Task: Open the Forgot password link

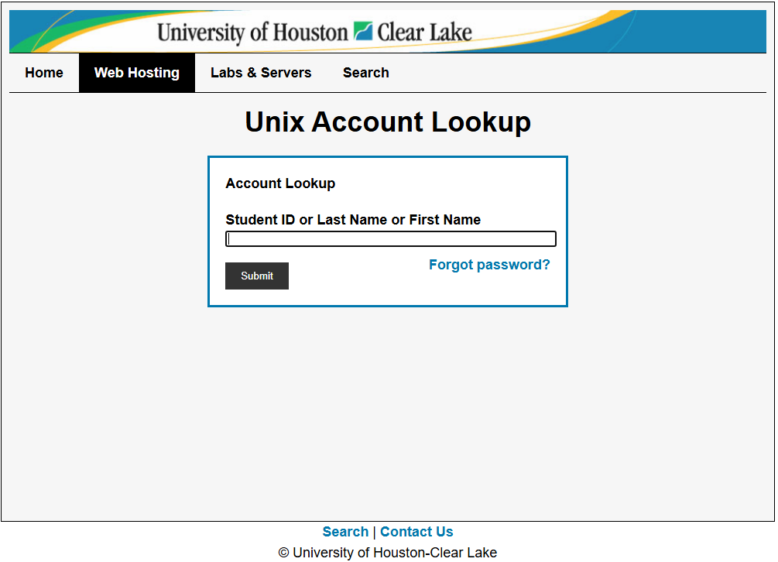Action: [x=489, y=265]
